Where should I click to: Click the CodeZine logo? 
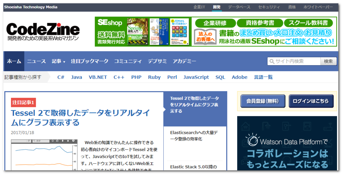(43, 32)
